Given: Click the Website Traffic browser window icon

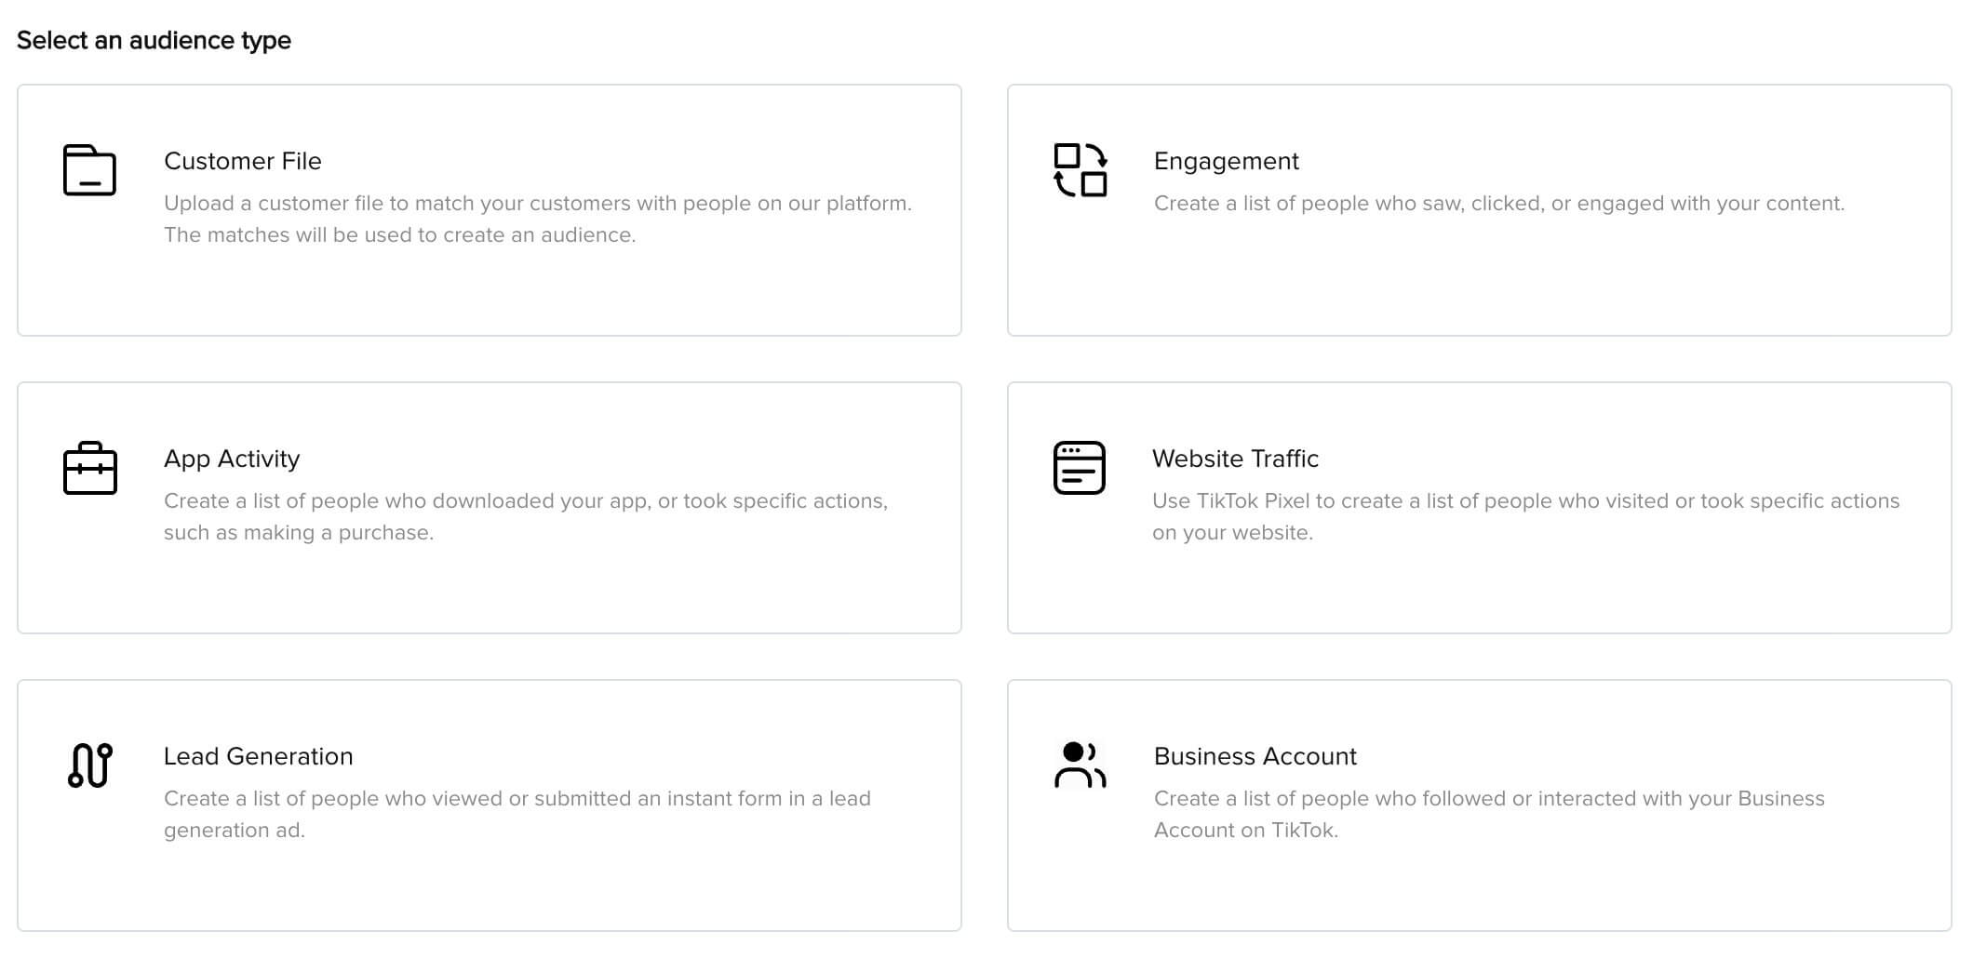Looking at the screenshot, I should click(x=1079, y=468).
